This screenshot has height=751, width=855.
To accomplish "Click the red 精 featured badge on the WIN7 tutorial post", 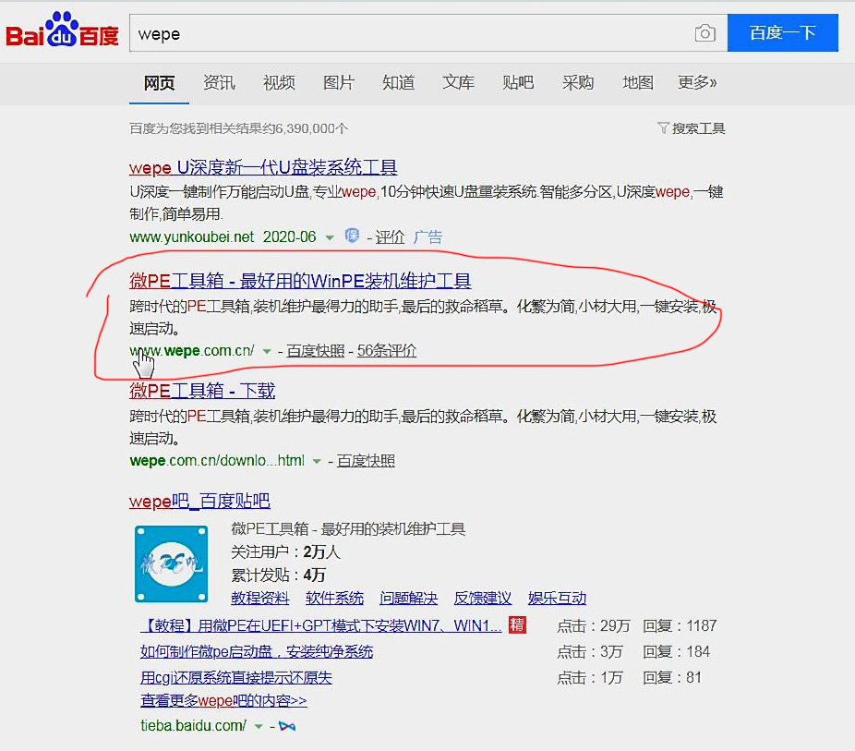I will tap(517, 625).
